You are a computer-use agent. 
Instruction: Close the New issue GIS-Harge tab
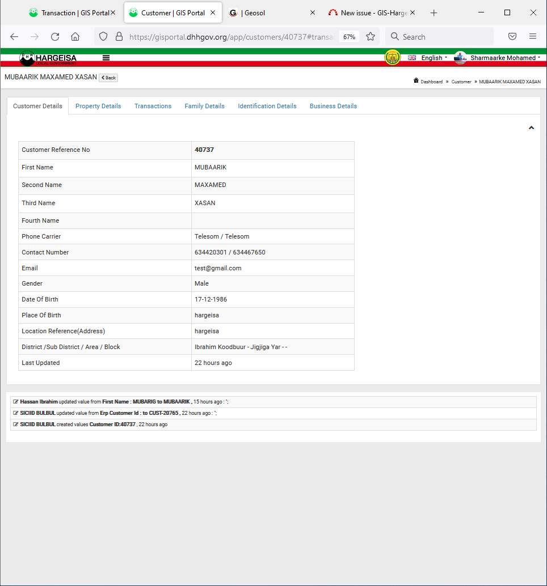[413, 12]
